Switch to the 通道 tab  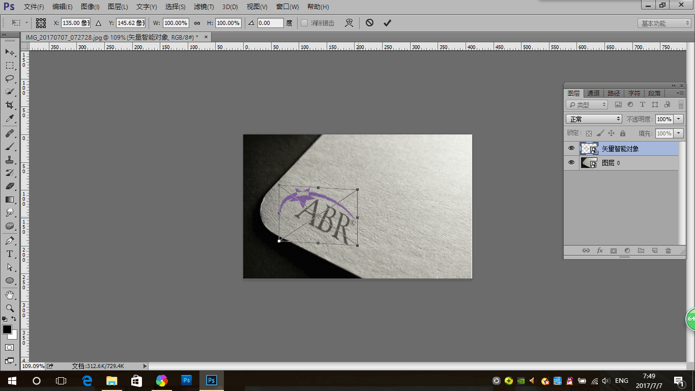click(593, 94)
